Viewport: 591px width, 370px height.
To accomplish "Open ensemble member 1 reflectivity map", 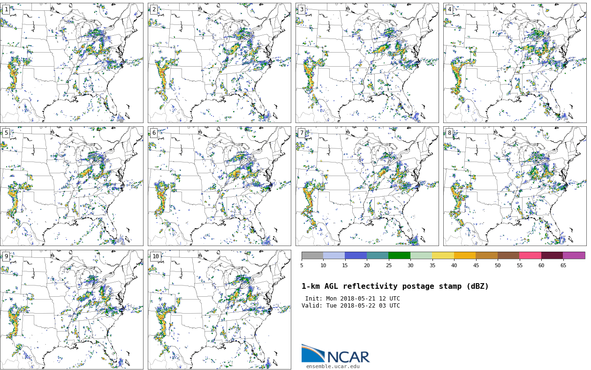I will 71,63.
